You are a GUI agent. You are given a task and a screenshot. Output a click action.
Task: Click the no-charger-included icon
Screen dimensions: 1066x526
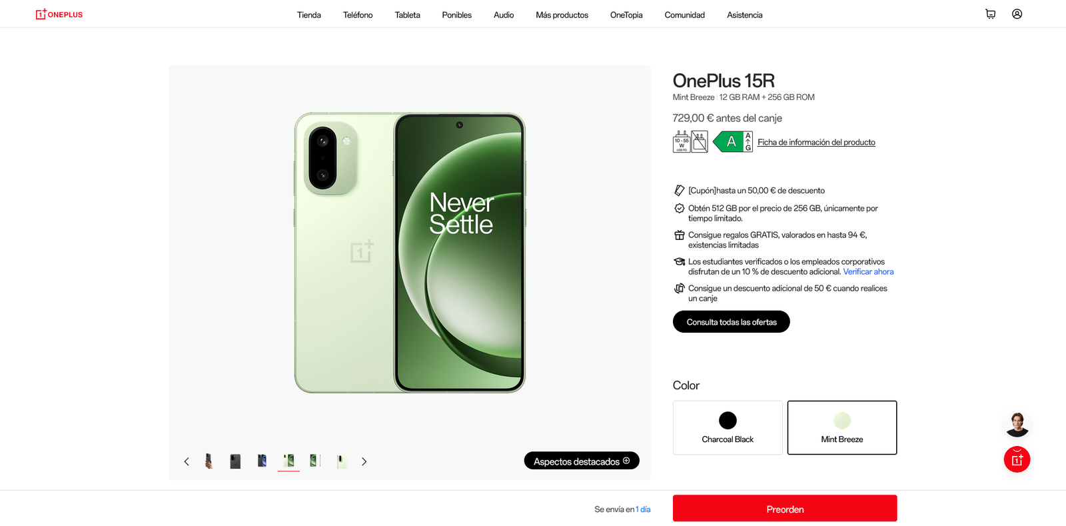(x=700, y=141)
